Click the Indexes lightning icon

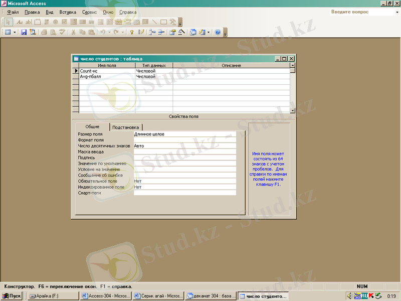(x=141, y=32)
